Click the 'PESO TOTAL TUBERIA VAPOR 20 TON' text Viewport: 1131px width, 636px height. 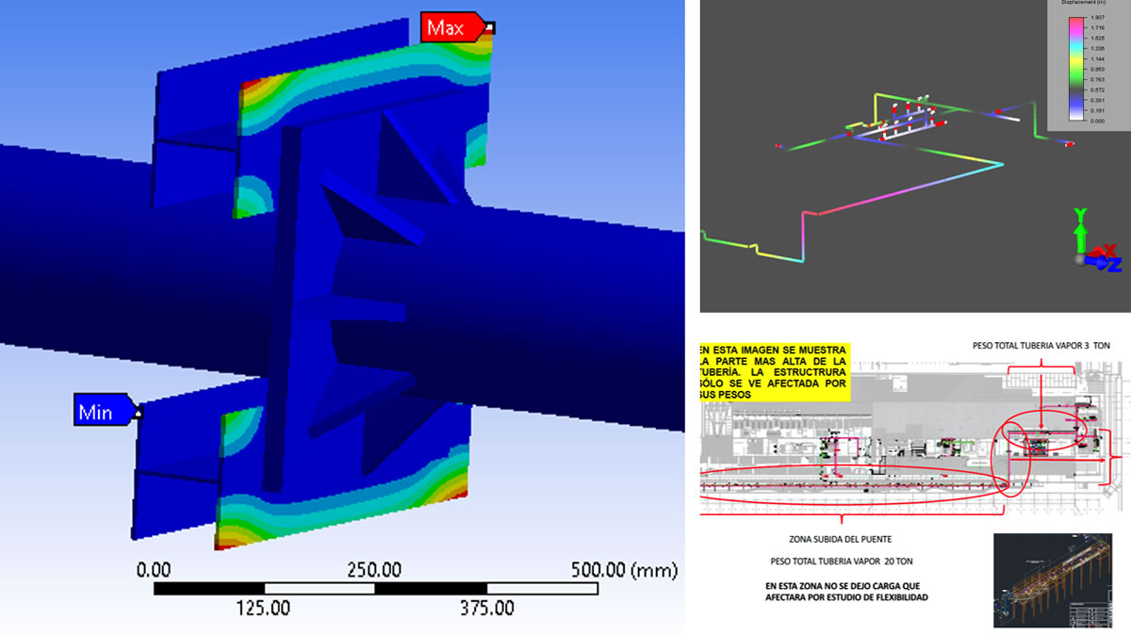[842, 562]
